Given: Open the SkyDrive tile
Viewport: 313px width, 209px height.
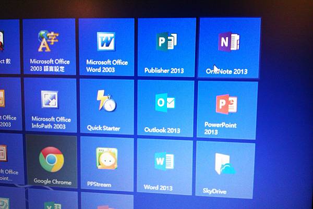Looking at the screenshot, I should [x=225, y=169].
